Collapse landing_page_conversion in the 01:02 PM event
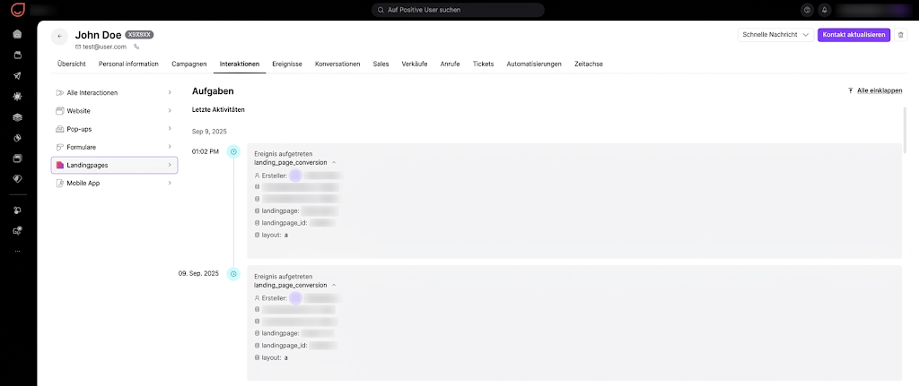This screenshot has height=386, width=919. point(334,162)
